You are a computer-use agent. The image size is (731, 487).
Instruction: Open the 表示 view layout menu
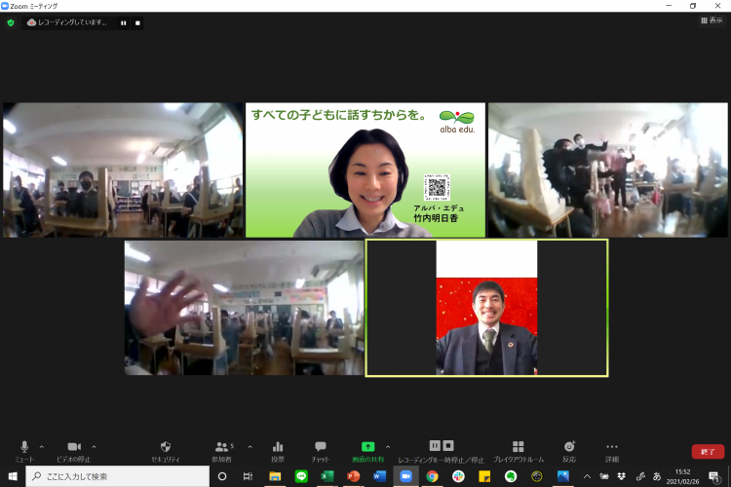click(712, 20)
